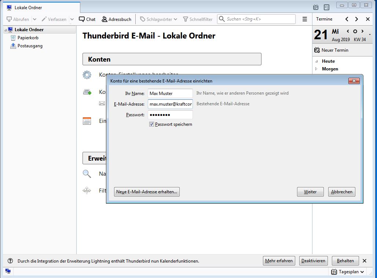Click the Konten section header
The height and width of the screenshot is (278, 377).
[x=172, y=59]
